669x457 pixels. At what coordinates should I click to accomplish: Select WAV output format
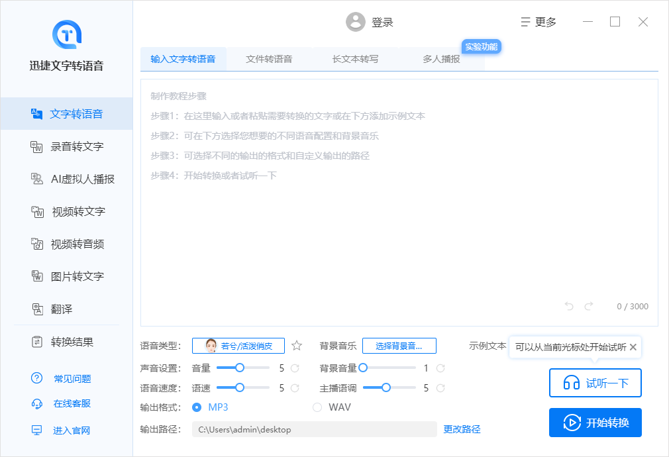pyautogui.click(x=332, y=407)
